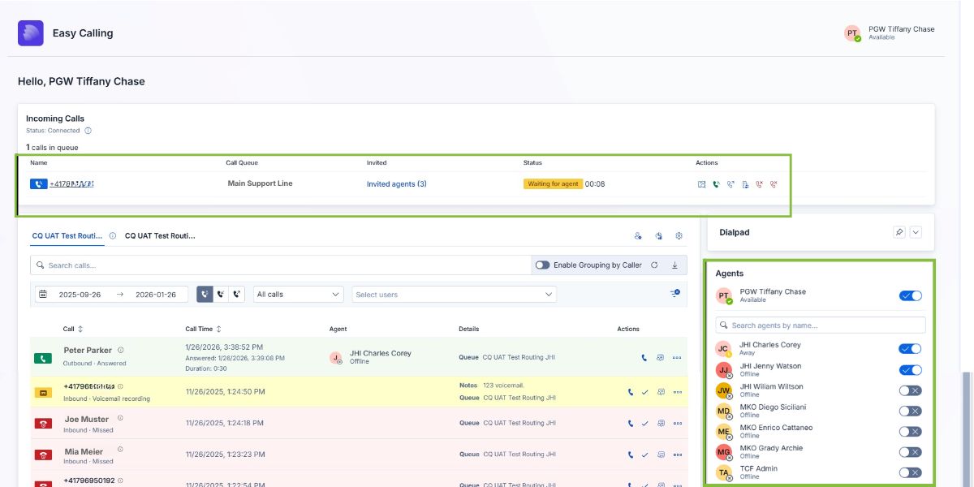Select Mia Meier call row name
974x487 pixels.
coord(84,451)
